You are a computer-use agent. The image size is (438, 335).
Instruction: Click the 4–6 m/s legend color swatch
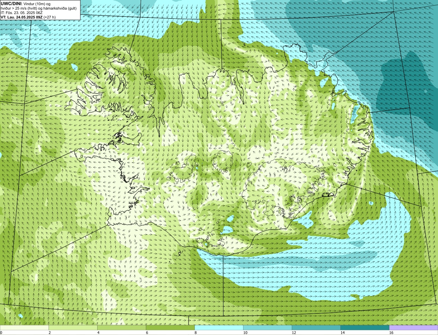pyautogui.click(x=121, y=327)
